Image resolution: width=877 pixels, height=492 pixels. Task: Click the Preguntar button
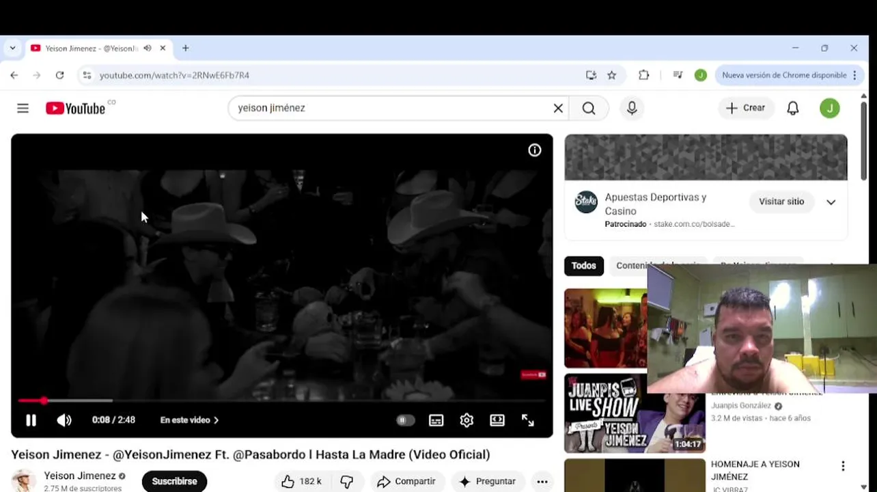coord(488,481)
